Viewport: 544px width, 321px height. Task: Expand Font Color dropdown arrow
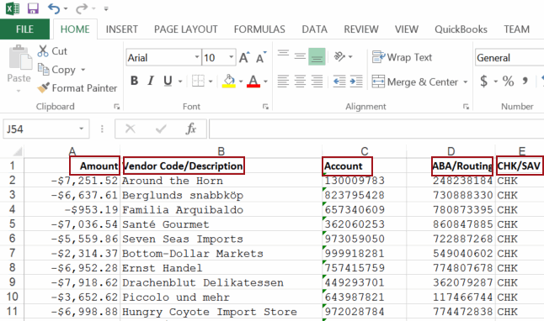click(x=265, y=82)
